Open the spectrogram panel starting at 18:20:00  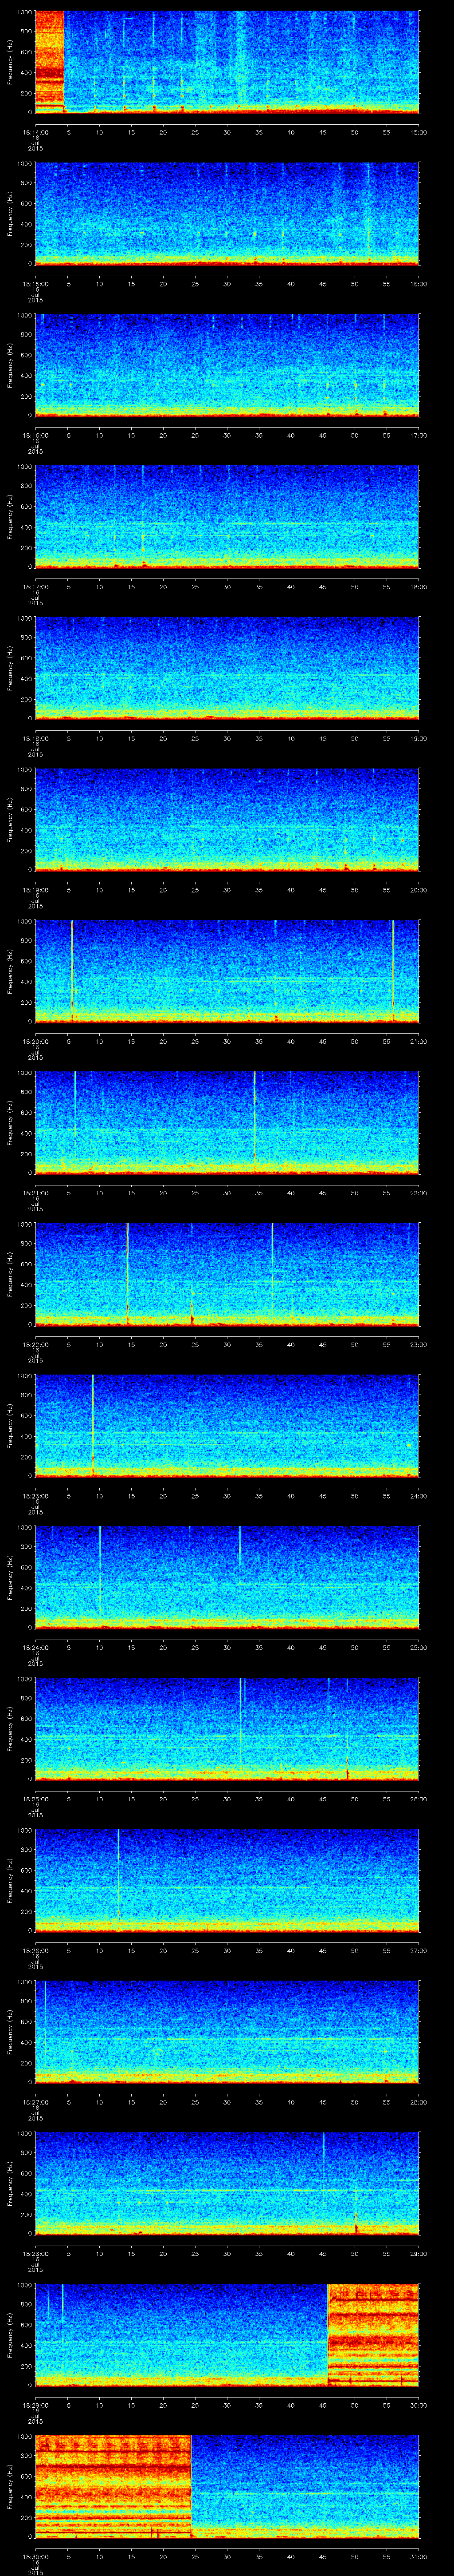point(227,971)
